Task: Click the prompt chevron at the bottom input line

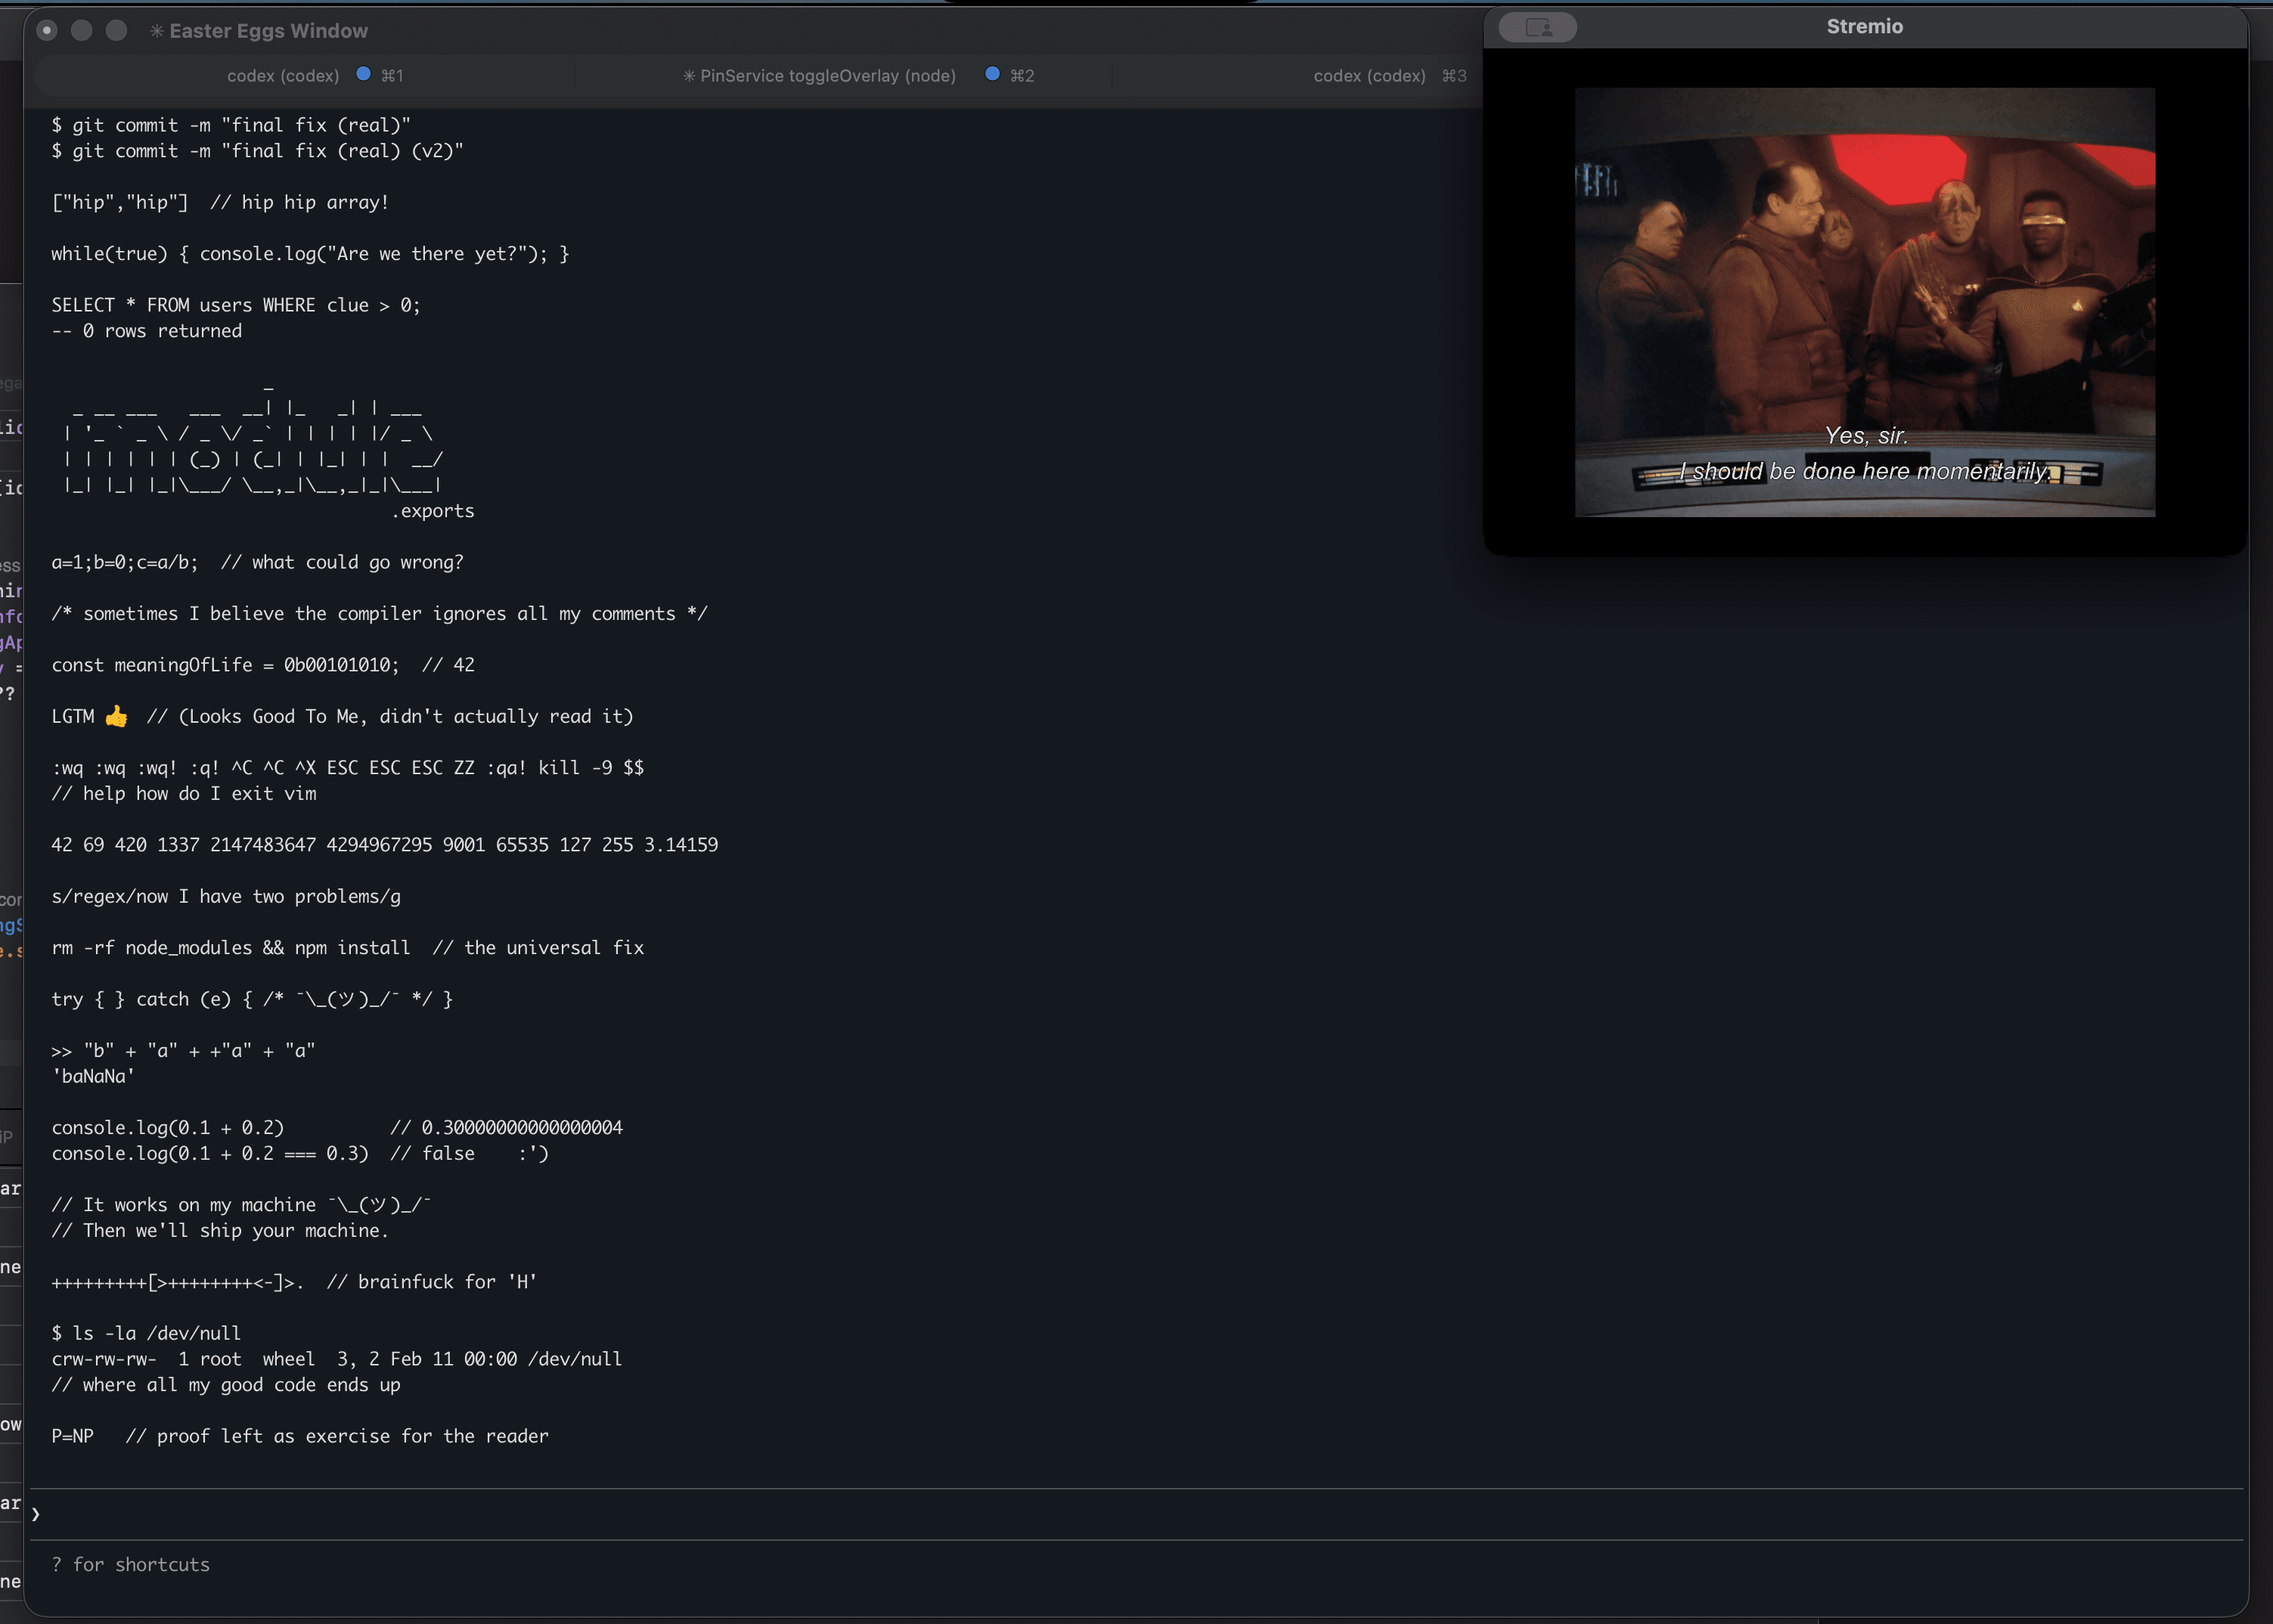Action: pyautogui.click(x=37, y=1513)
